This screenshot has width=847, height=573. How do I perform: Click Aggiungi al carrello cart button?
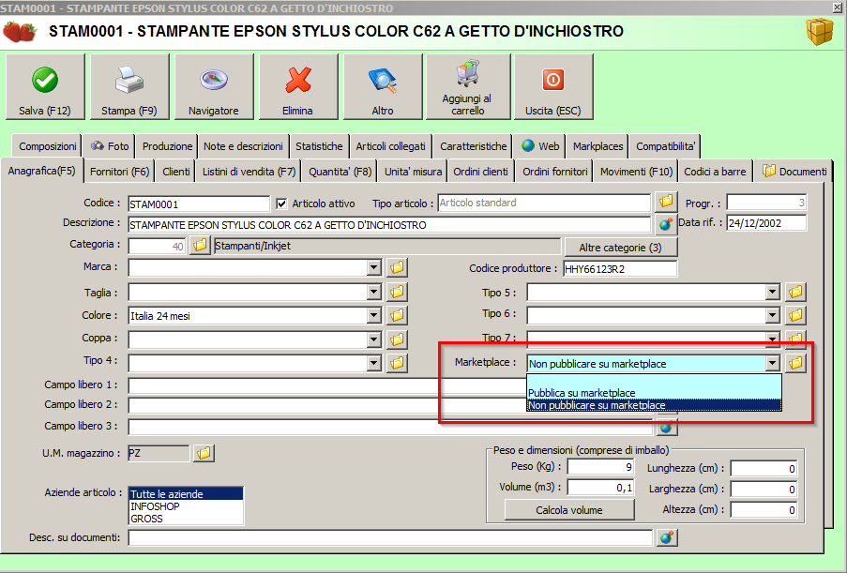468,86
